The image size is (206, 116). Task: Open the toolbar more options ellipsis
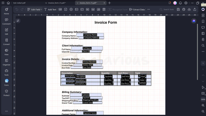(x=148, y=9)
